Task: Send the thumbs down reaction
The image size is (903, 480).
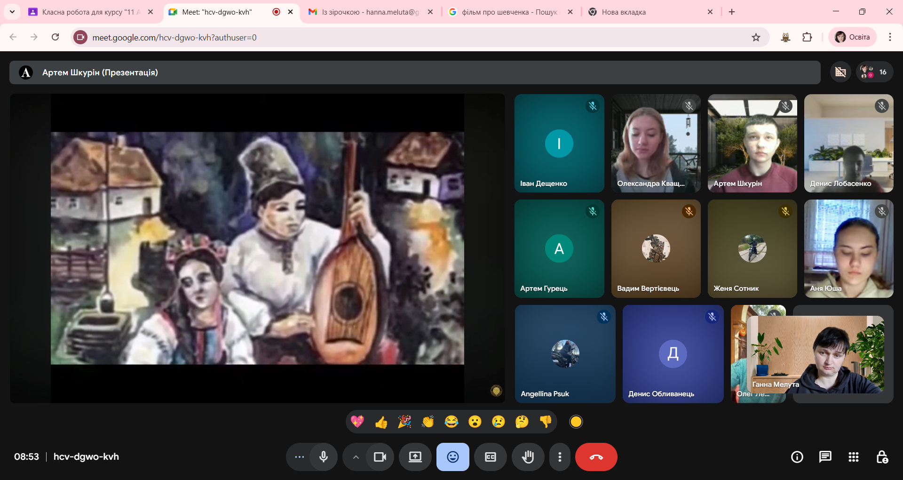Action: pyautogui.click(x=546, y=422)
